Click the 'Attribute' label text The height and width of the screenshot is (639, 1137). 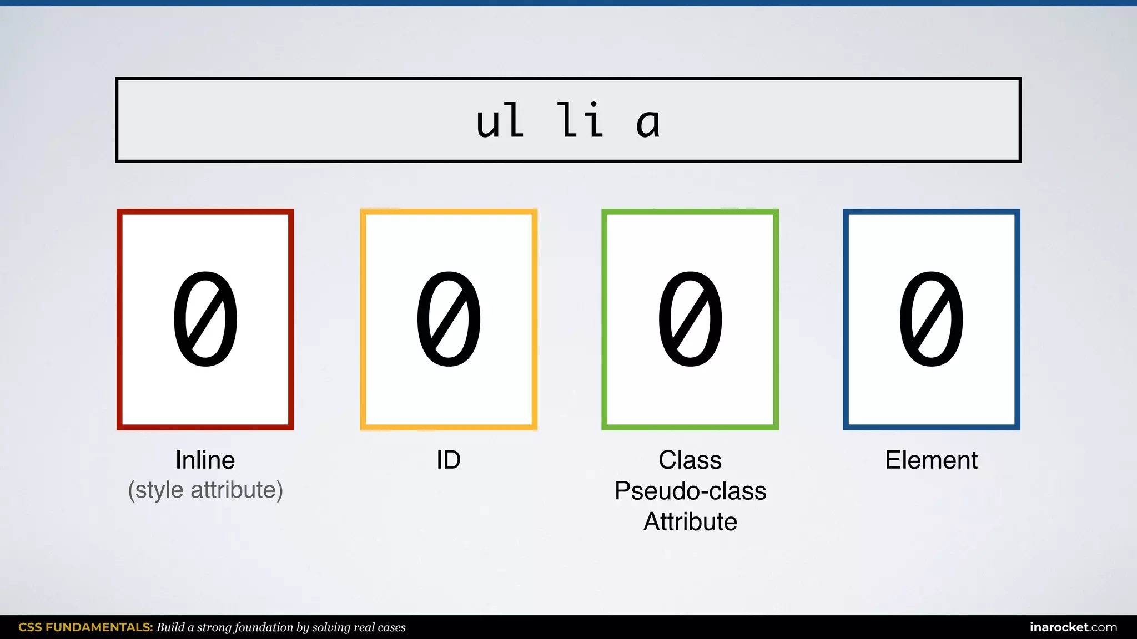click(x=690, y=522)
